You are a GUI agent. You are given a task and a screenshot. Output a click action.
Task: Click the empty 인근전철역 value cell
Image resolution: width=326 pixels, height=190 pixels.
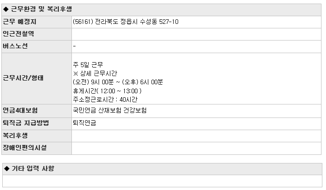point(197,34)
